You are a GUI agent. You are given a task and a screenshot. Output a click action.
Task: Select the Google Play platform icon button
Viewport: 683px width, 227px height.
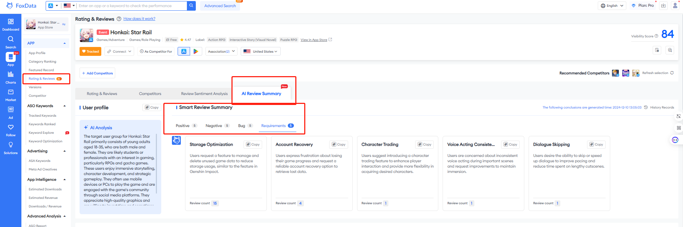tap(196, 52)
